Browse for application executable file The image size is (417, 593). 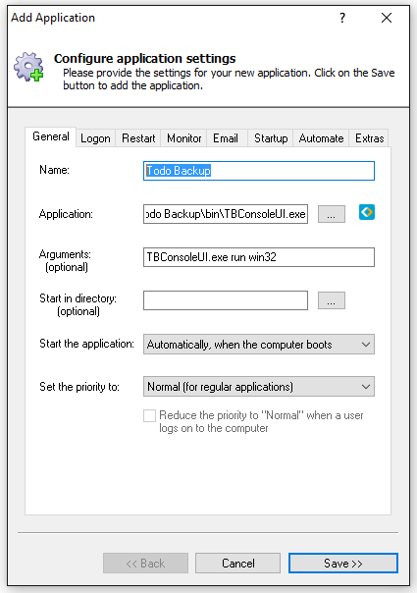pyautogui.click(x=332, y=214)
